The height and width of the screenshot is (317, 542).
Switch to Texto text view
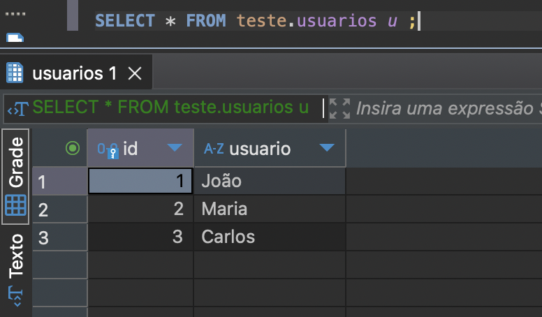15,270
